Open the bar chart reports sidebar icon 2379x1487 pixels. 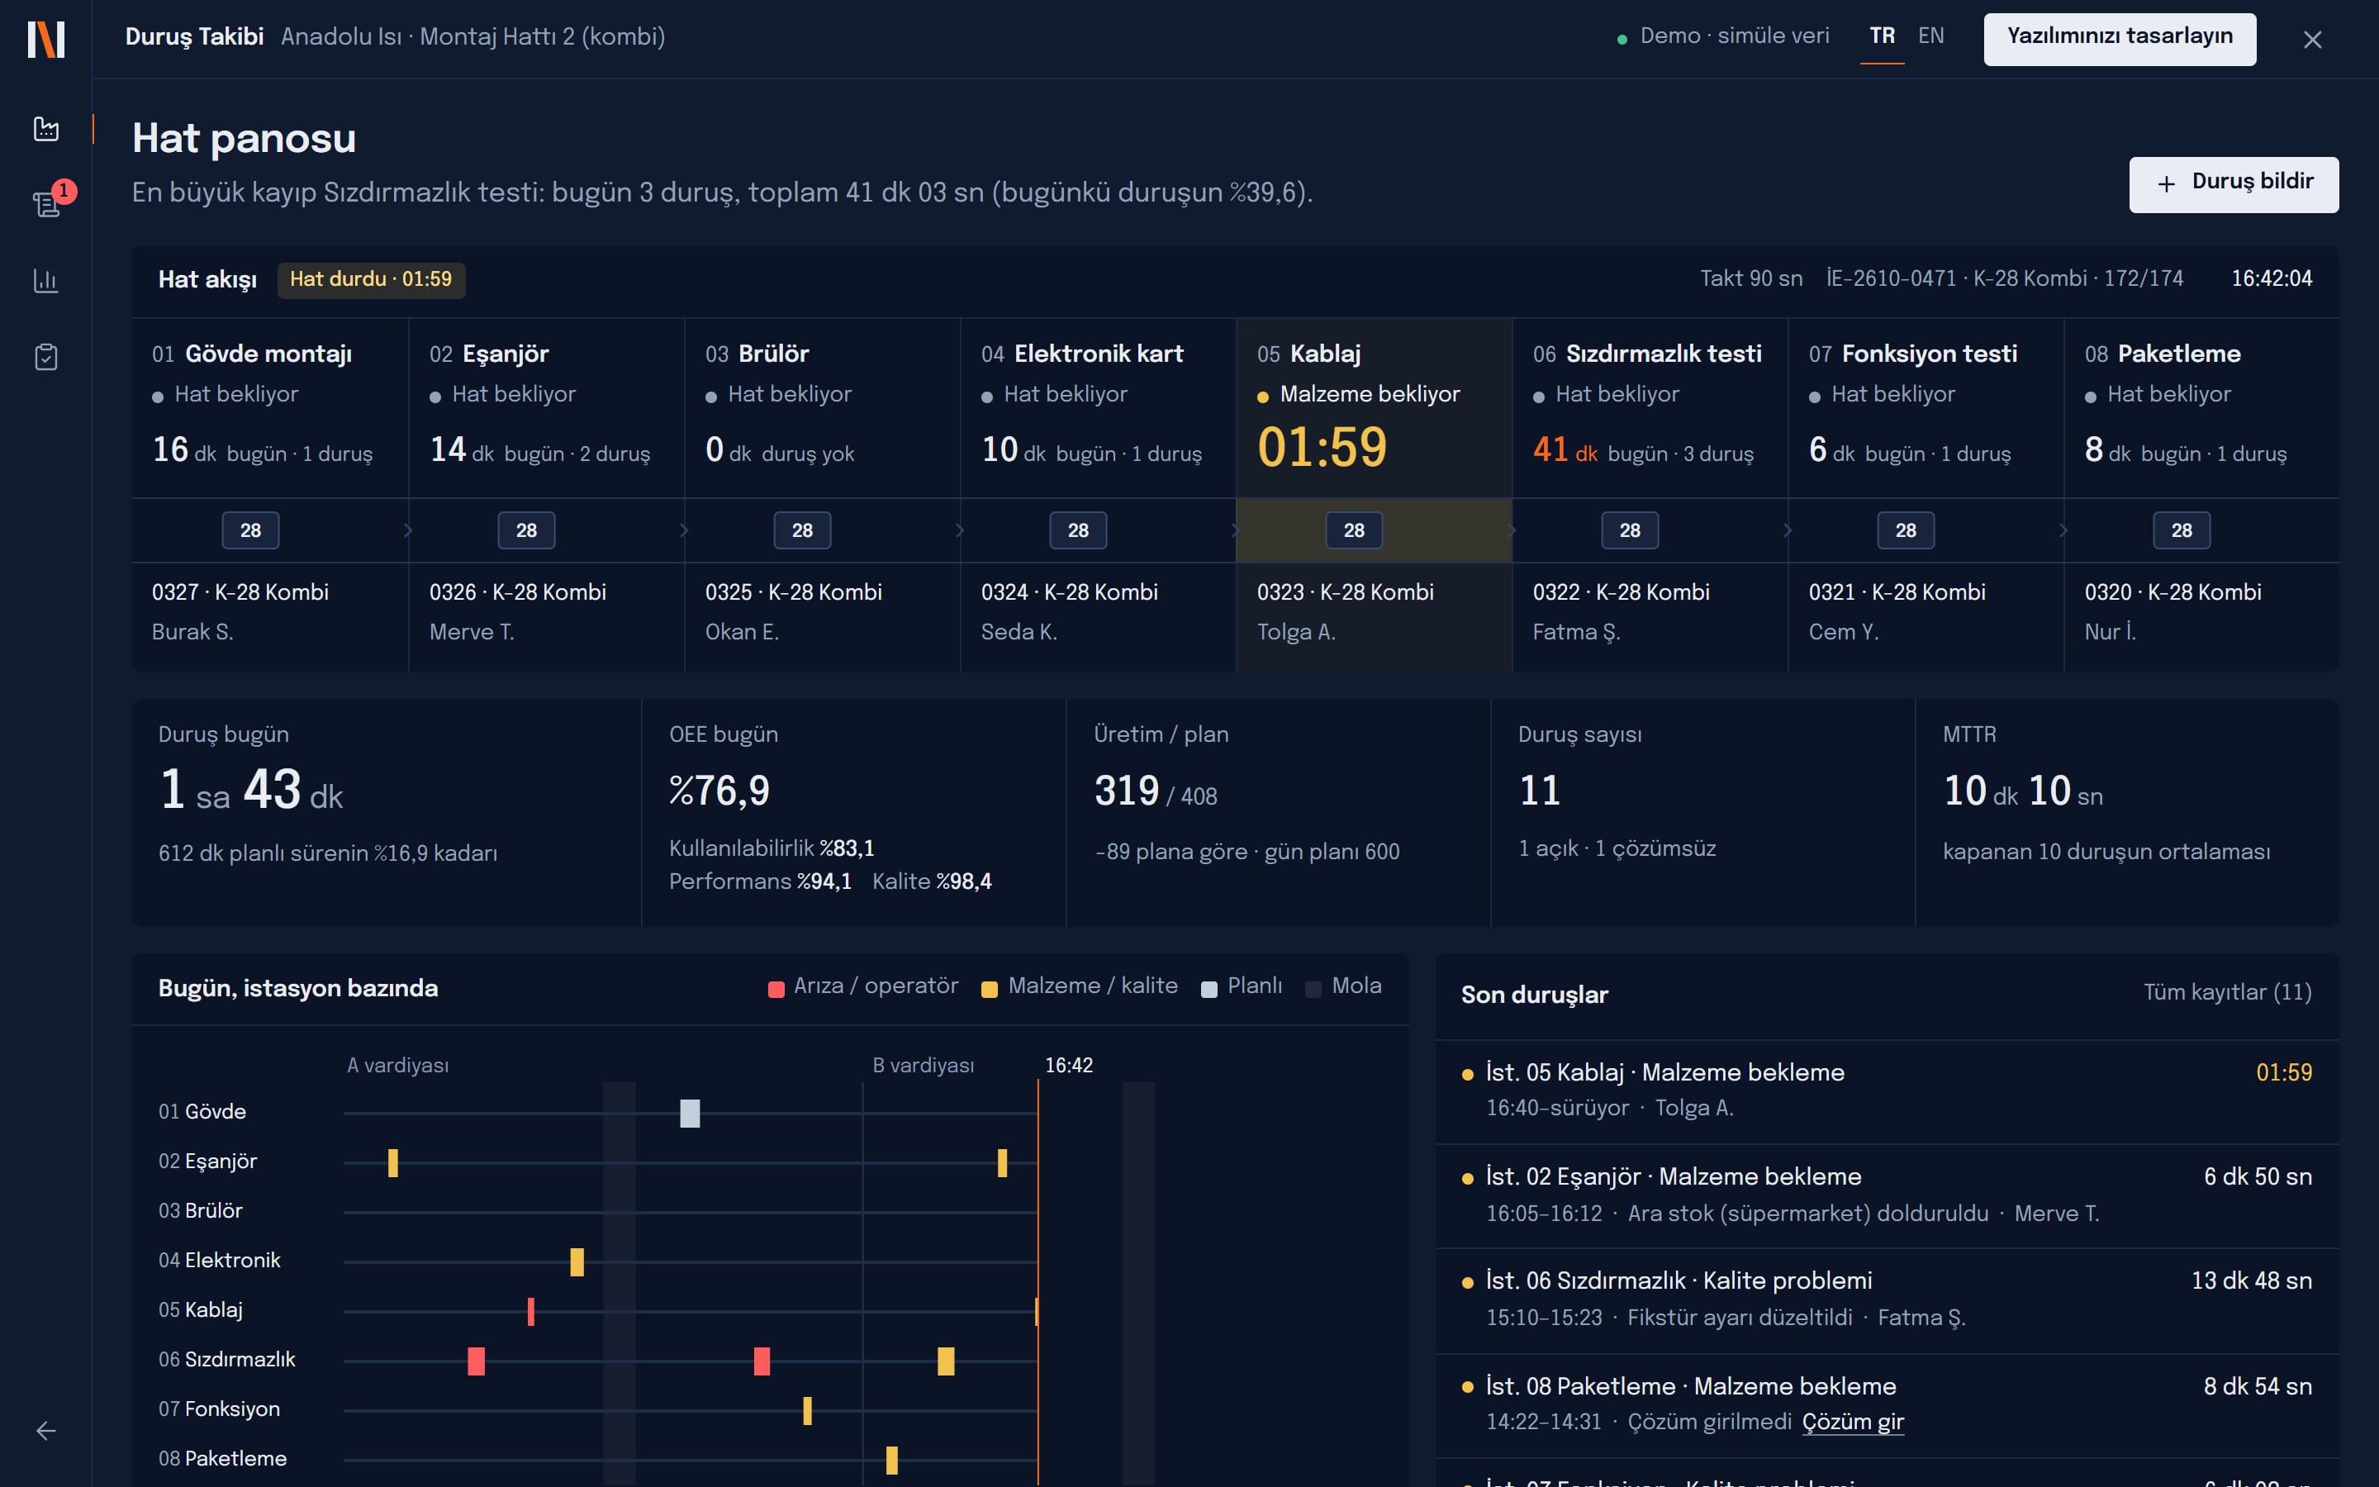[46, 280]
